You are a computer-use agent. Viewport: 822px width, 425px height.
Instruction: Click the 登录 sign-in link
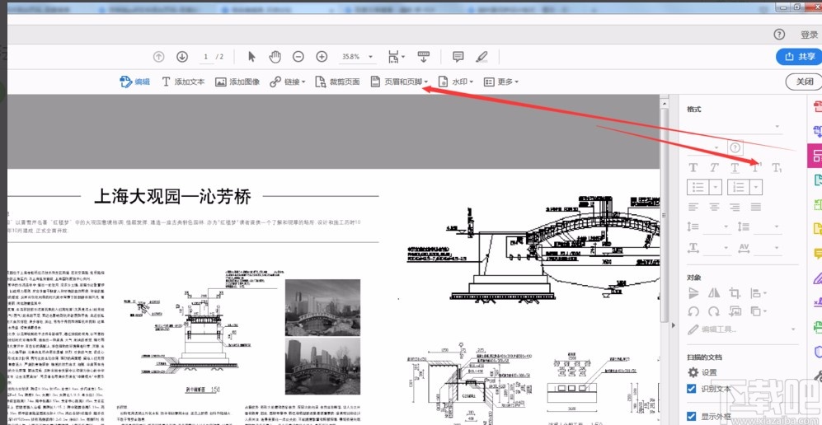pyautogui.click(x=809, y=35)
